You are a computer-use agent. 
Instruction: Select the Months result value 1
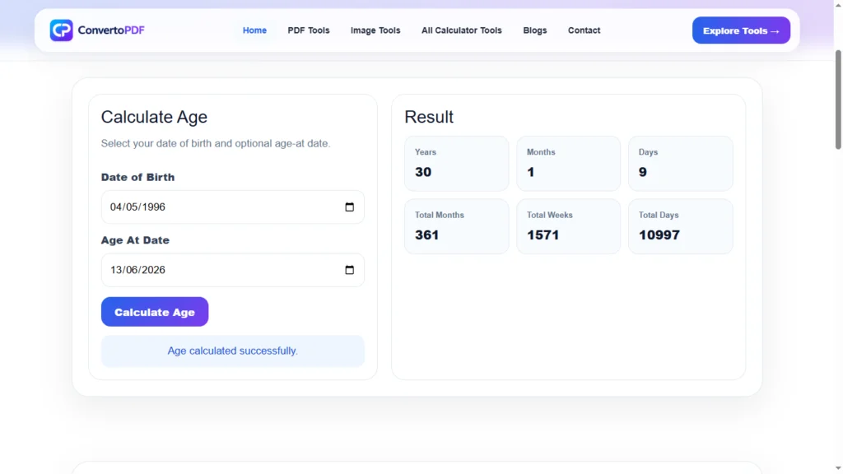point(531,172)
